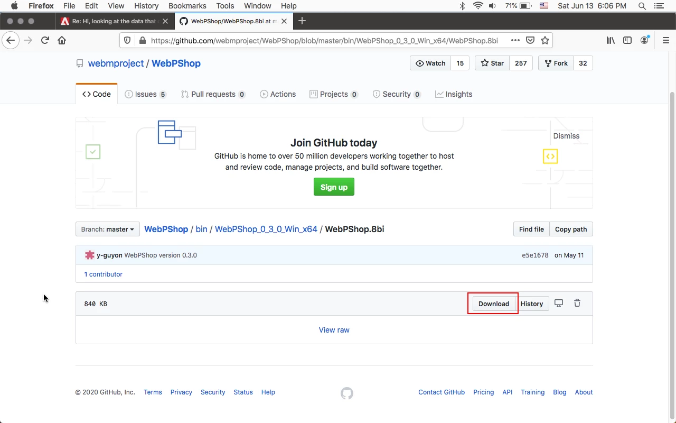Click the green Sign up button
Screen dimensions: 676x423
(x=334, y=187)
